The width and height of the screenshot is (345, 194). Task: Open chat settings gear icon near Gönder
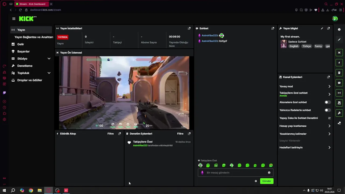pyautogui.click(x=256, y=181)
